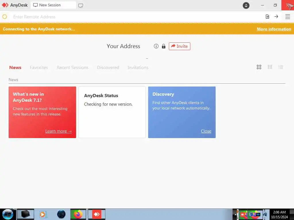This screenshot has width=294, height=220.
Task: Click the taskbar clock showing 2:06 AM
Action: tap(279, 215)
